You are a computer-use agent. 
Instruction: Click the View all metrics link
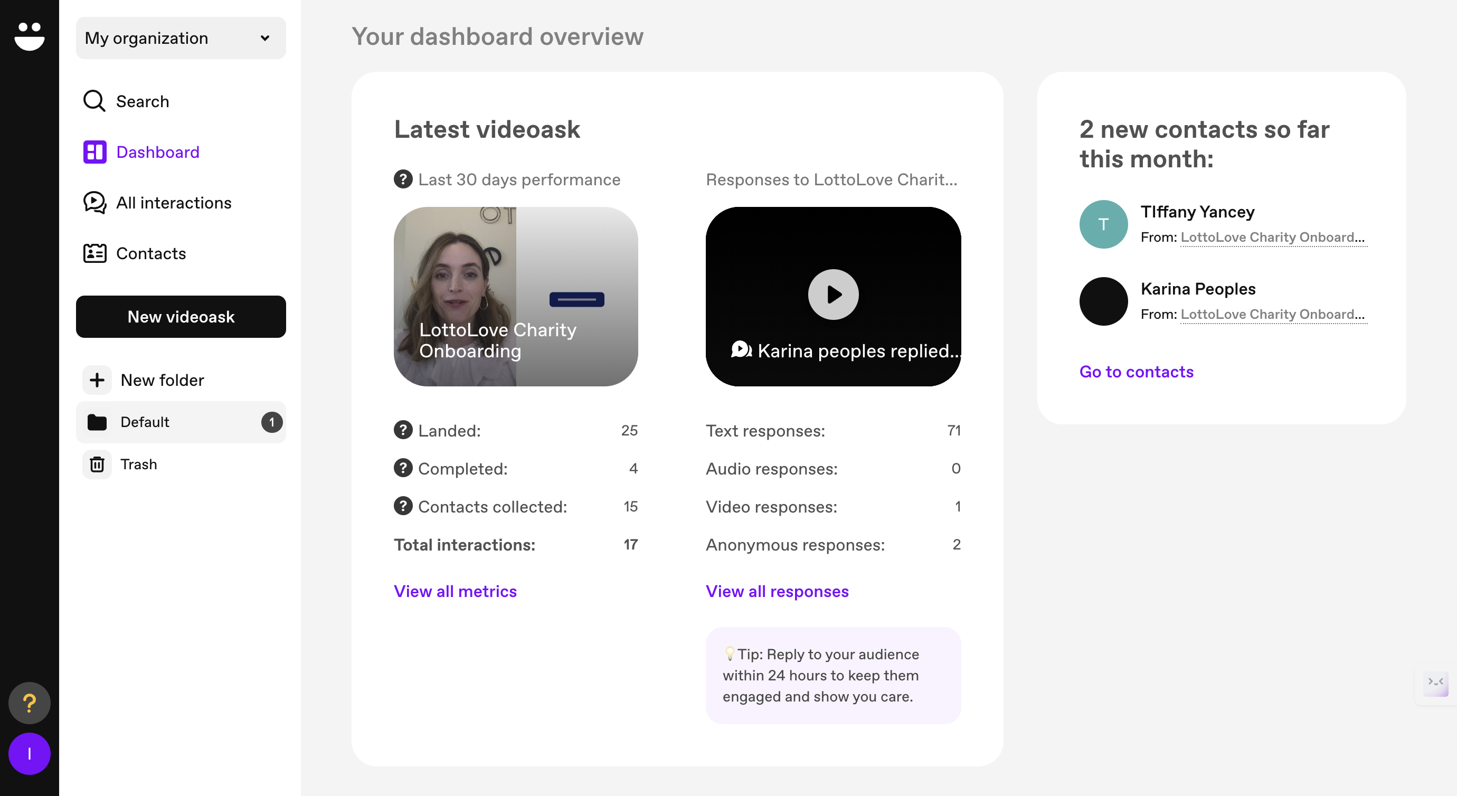(x=455, y=591)
